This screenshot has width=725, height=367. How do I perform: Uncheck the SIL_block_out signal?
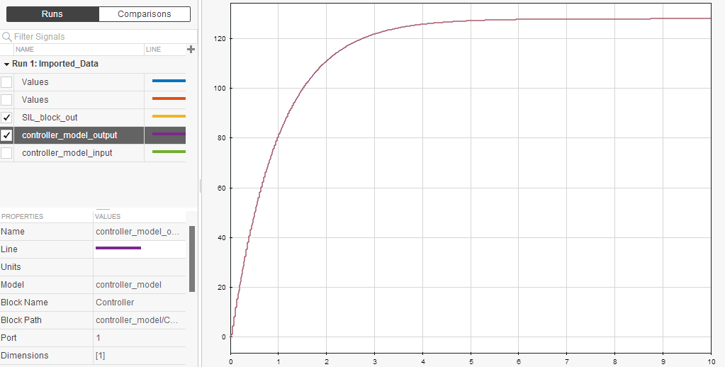point(6,118)
